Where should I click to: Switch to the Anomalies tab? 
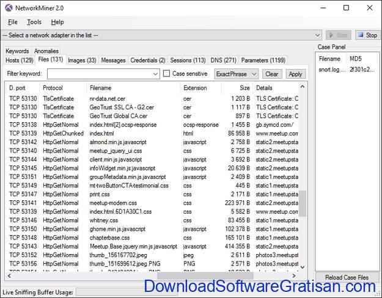tap(46, 51)
